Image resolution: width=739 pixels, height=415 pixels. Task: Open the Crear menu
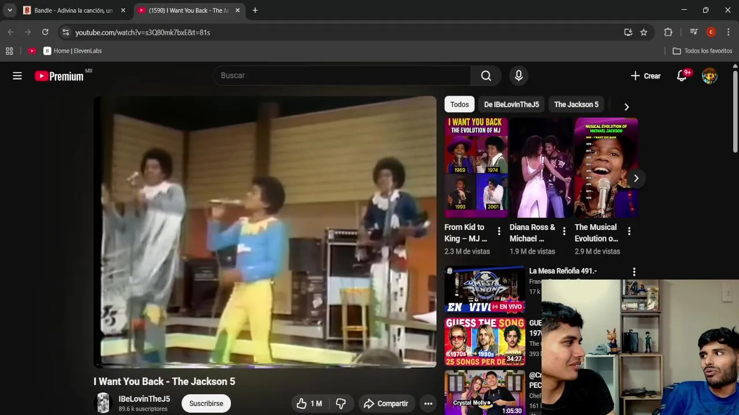click(645, 76)
